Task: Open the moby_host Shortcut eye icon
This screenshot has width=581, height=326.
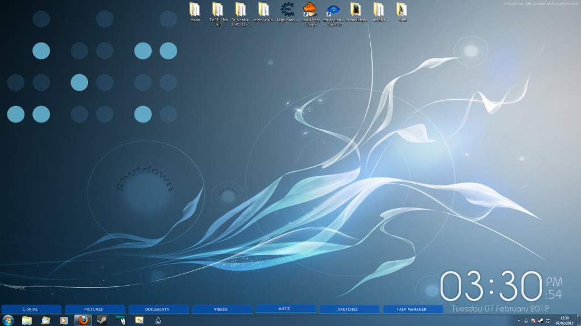Action: coord(333,14)
